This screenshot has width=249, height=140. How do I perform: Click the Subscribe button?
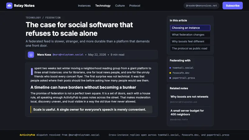tap(233, 6)
